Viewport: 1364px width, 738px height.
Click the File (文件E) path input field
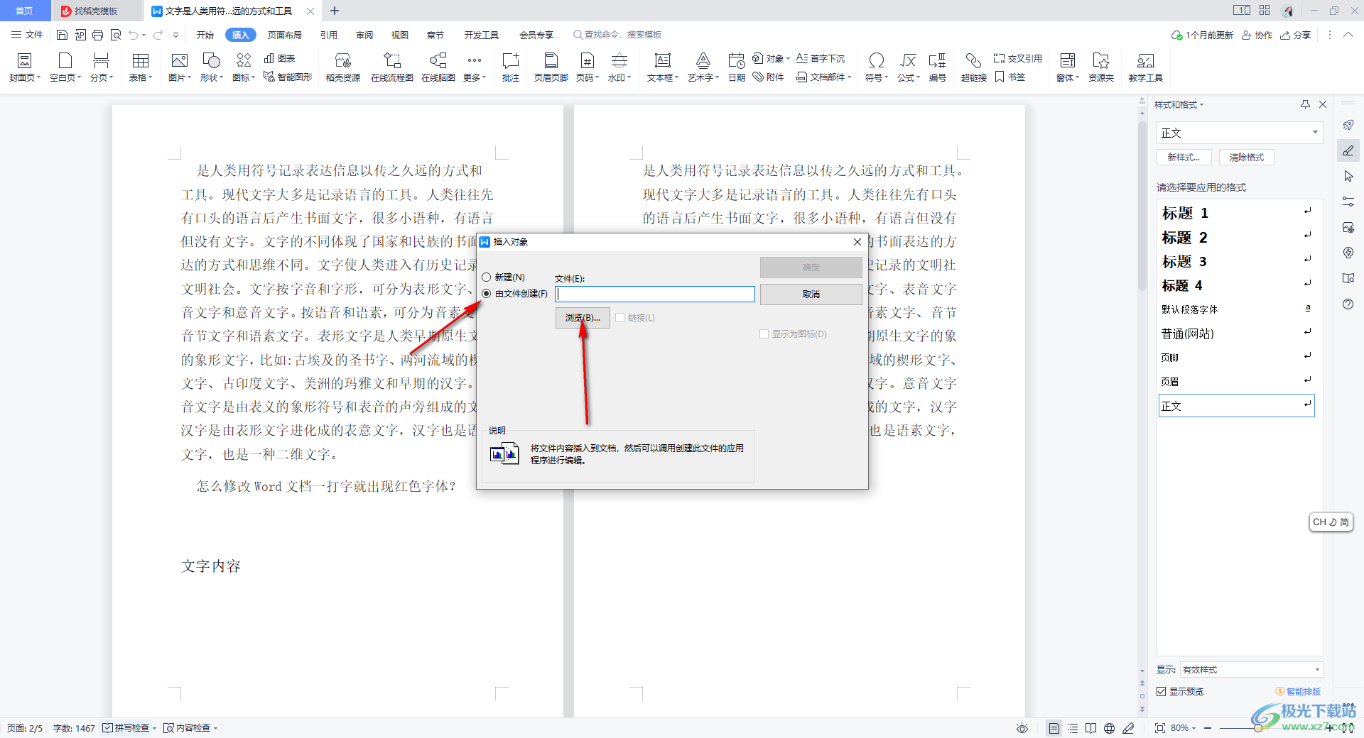coord(655,294)
